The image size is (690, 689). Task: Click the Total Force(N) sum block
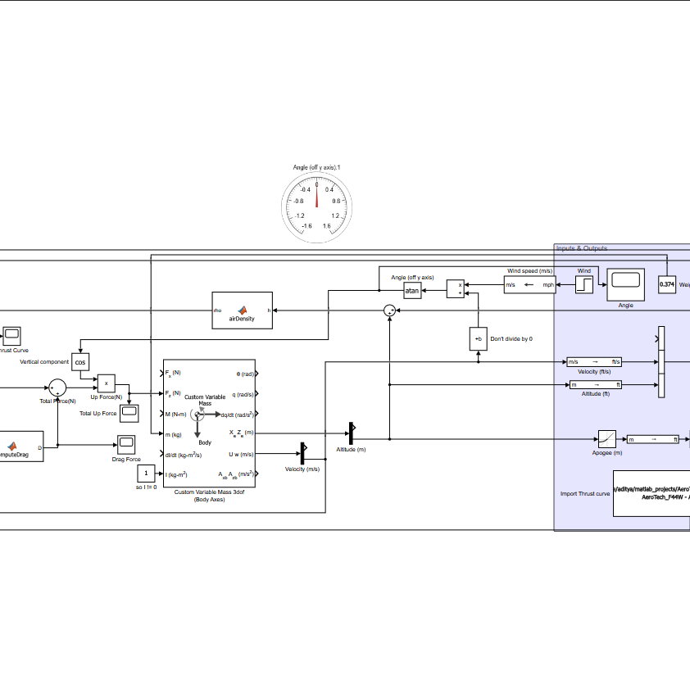pyautogui.click(x=57, y=388)
